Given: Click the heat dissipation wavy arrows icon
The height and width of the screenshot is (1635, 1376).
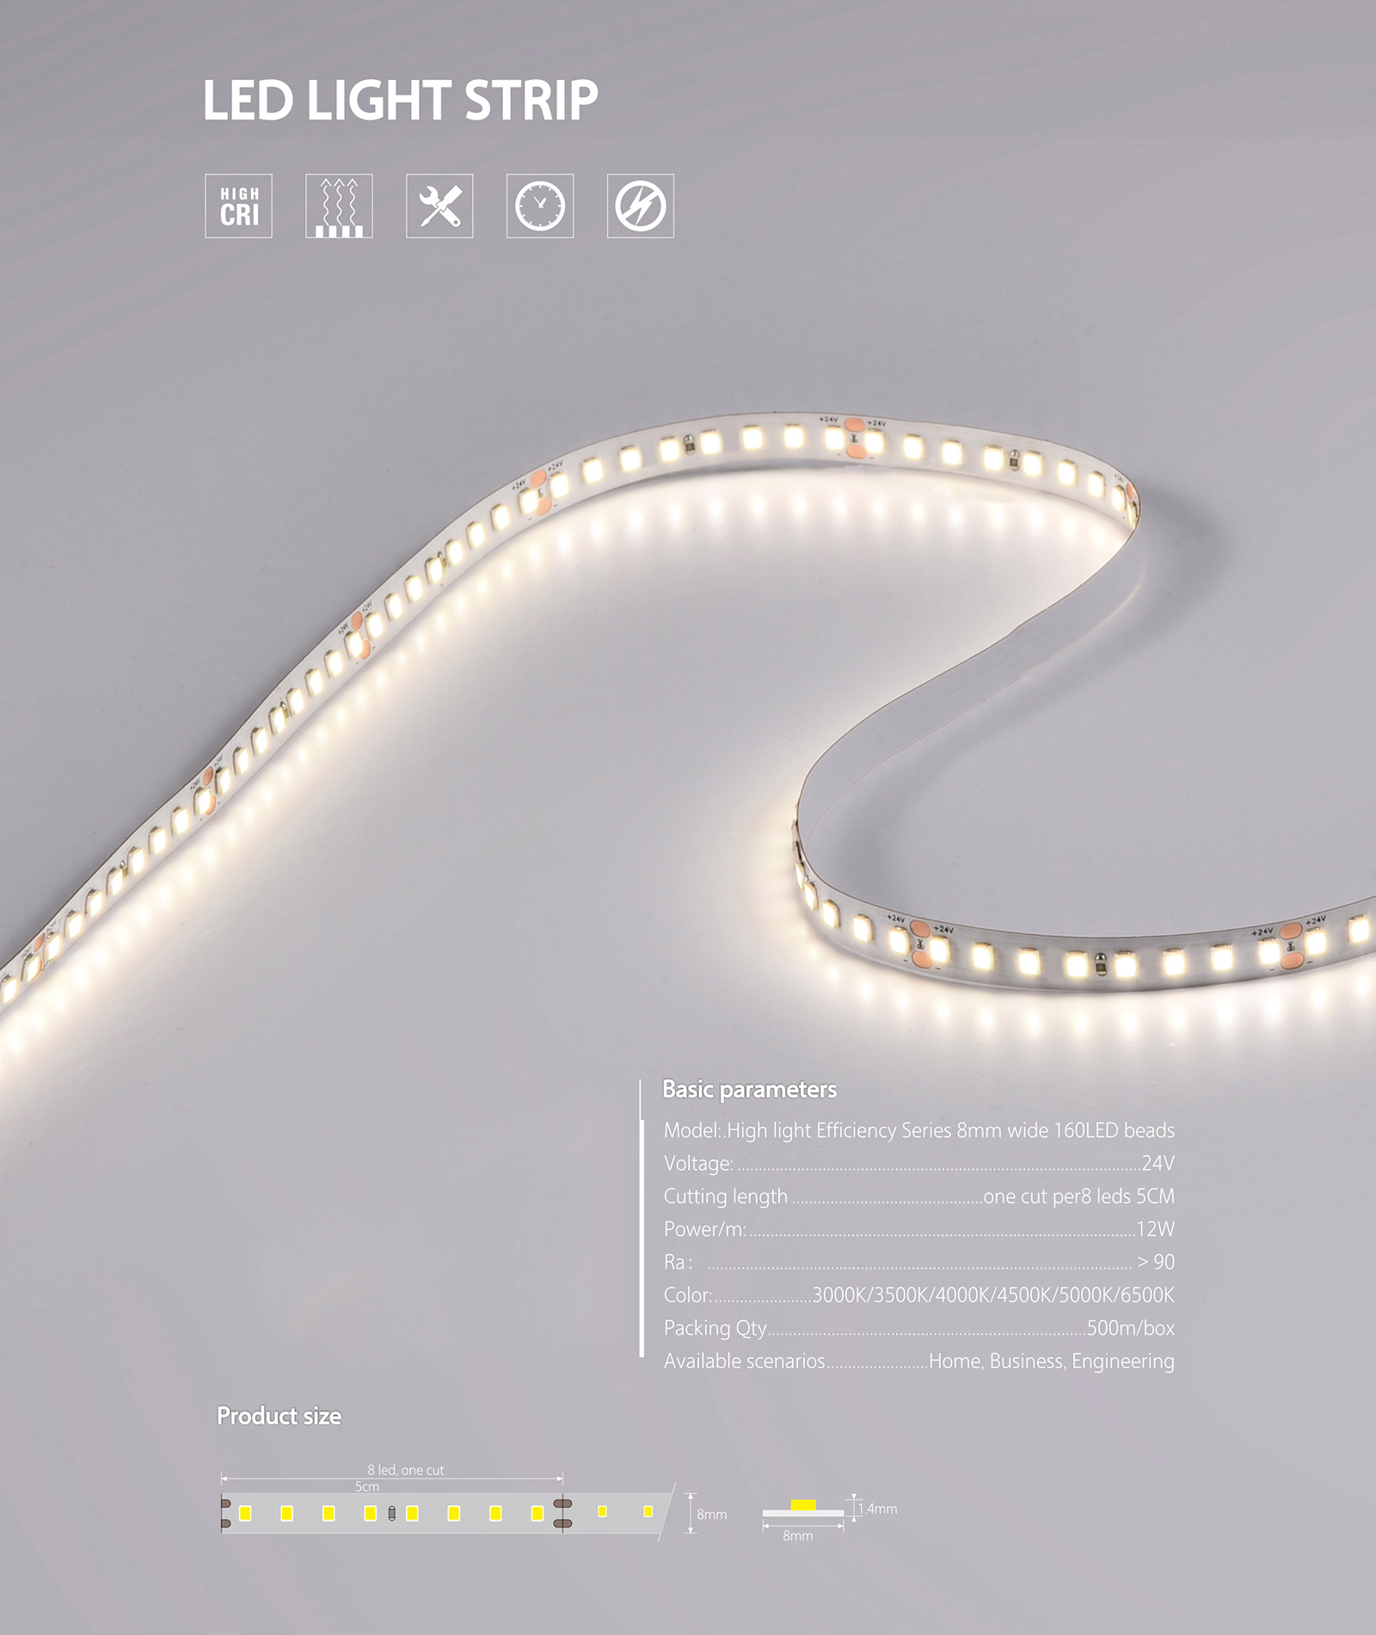Looking at the screenshot, I should point(339,206).
